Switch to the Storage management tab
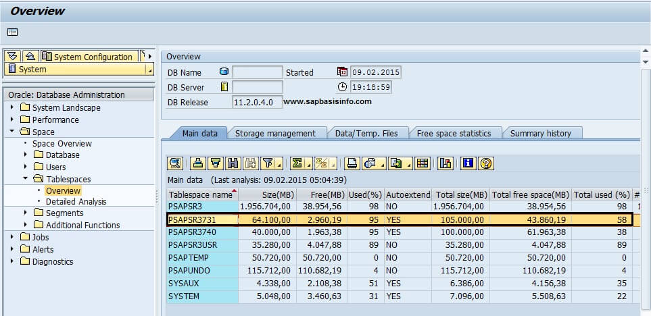Viewport: 651px width, 316px height. click(275, 133)
